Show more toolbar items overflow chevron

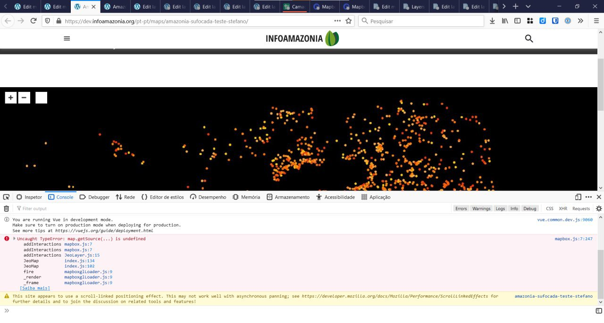(x=580, y=21)
